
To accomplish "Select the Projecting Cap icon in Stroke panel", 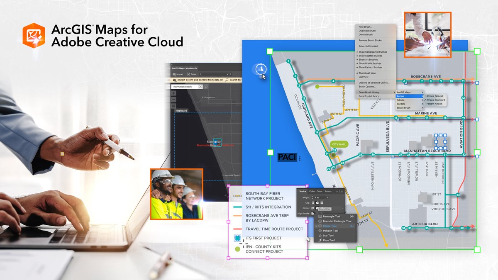I will click(322, 202).
